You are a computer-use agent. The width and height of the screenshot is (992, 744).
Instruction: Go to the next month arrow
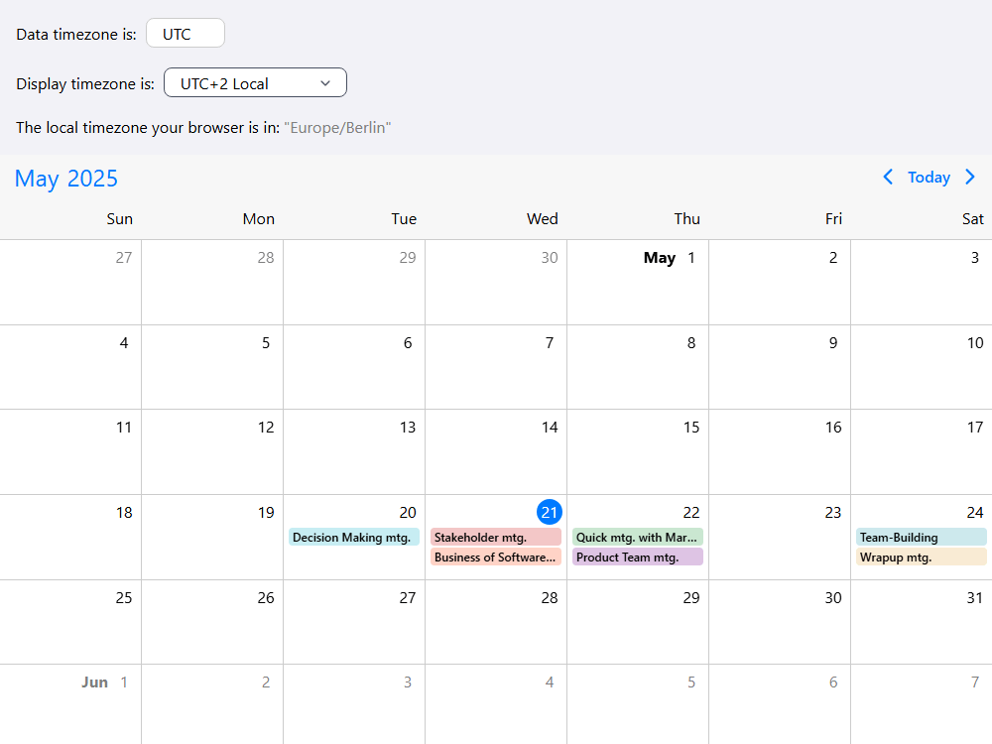[970, 178]
